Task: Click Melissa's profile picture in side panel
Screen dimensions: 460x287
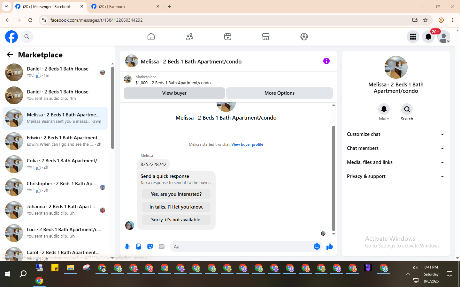Action: coord(396,67)
